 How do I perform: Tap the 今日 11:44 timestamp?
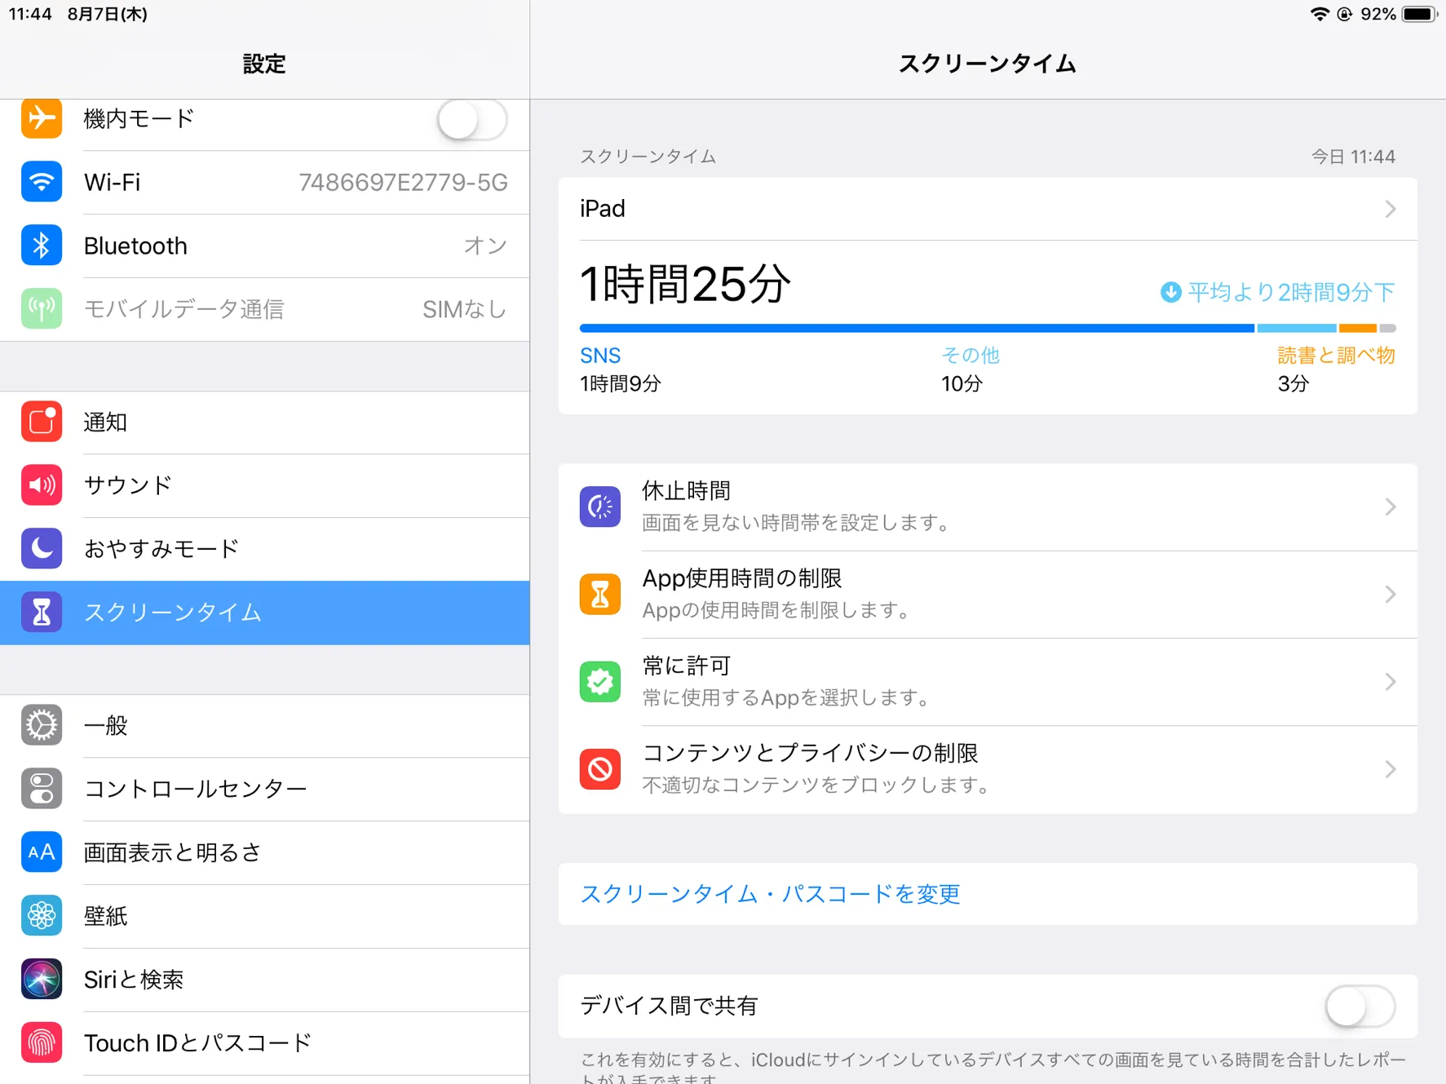pos(1354,157)
